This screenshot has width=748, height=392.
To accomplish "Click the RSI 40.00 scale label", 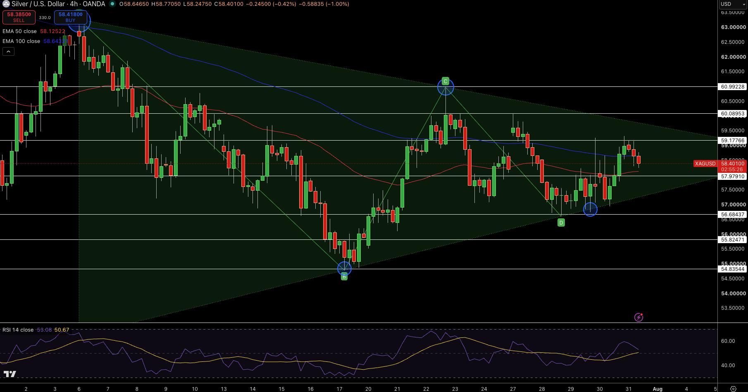I will [x=728, y=366].
